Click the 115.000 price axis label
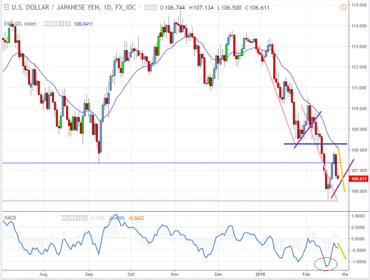 coord(359,5)
